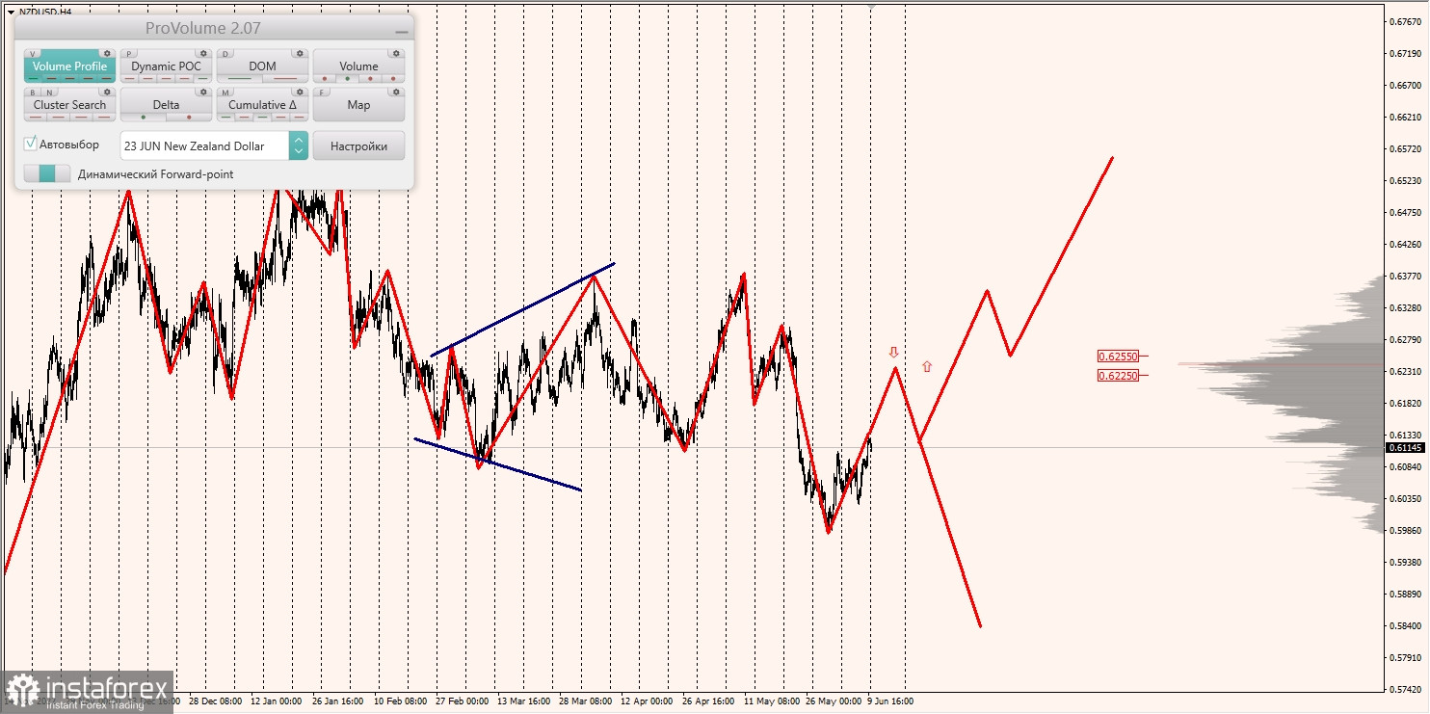Select Delta's green dot segment
The image size is (1430, 714).
click(x=144, y=117)
